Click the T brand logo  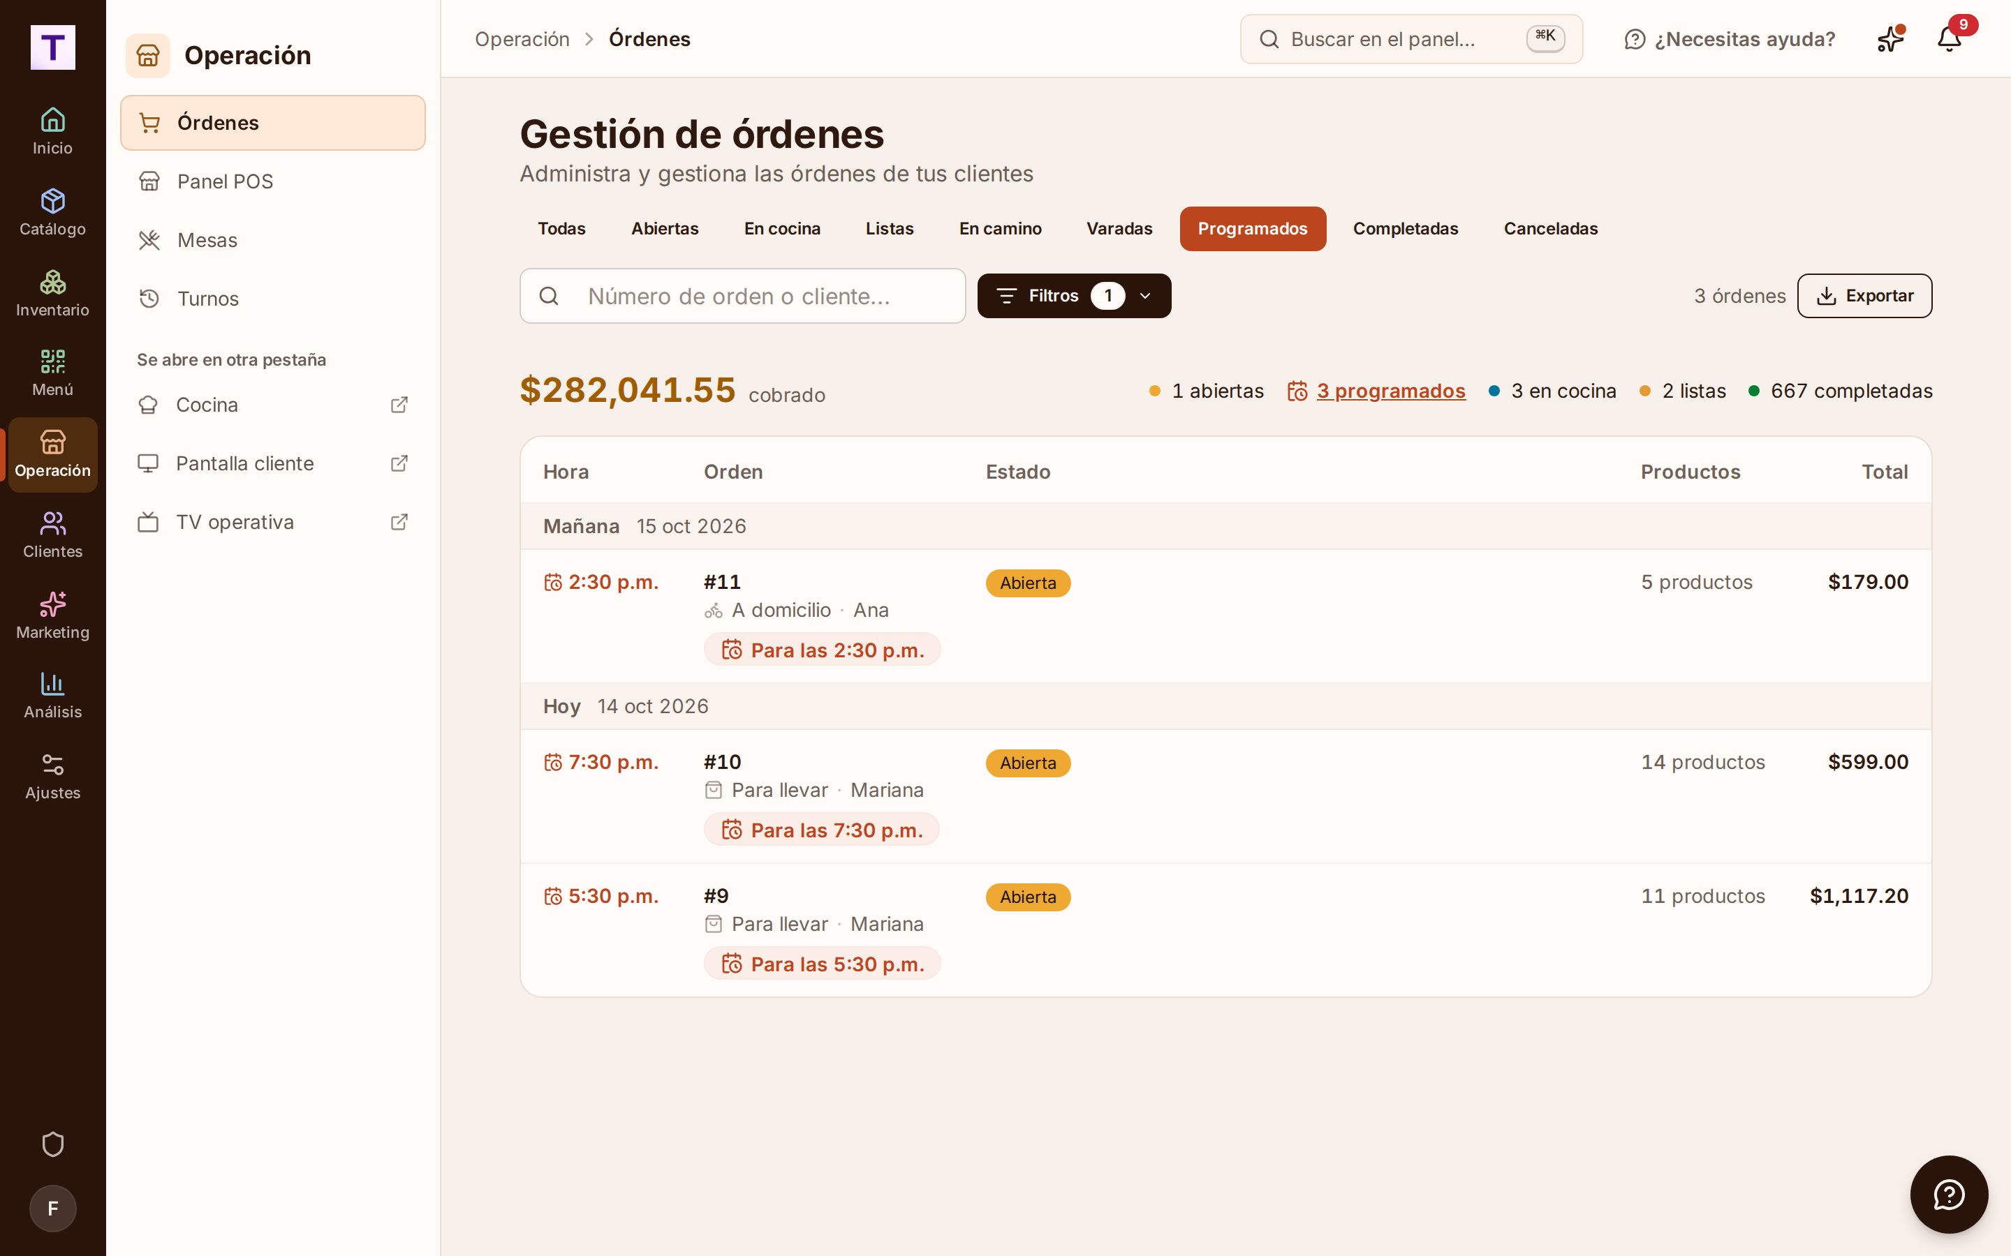coord(52,47)
